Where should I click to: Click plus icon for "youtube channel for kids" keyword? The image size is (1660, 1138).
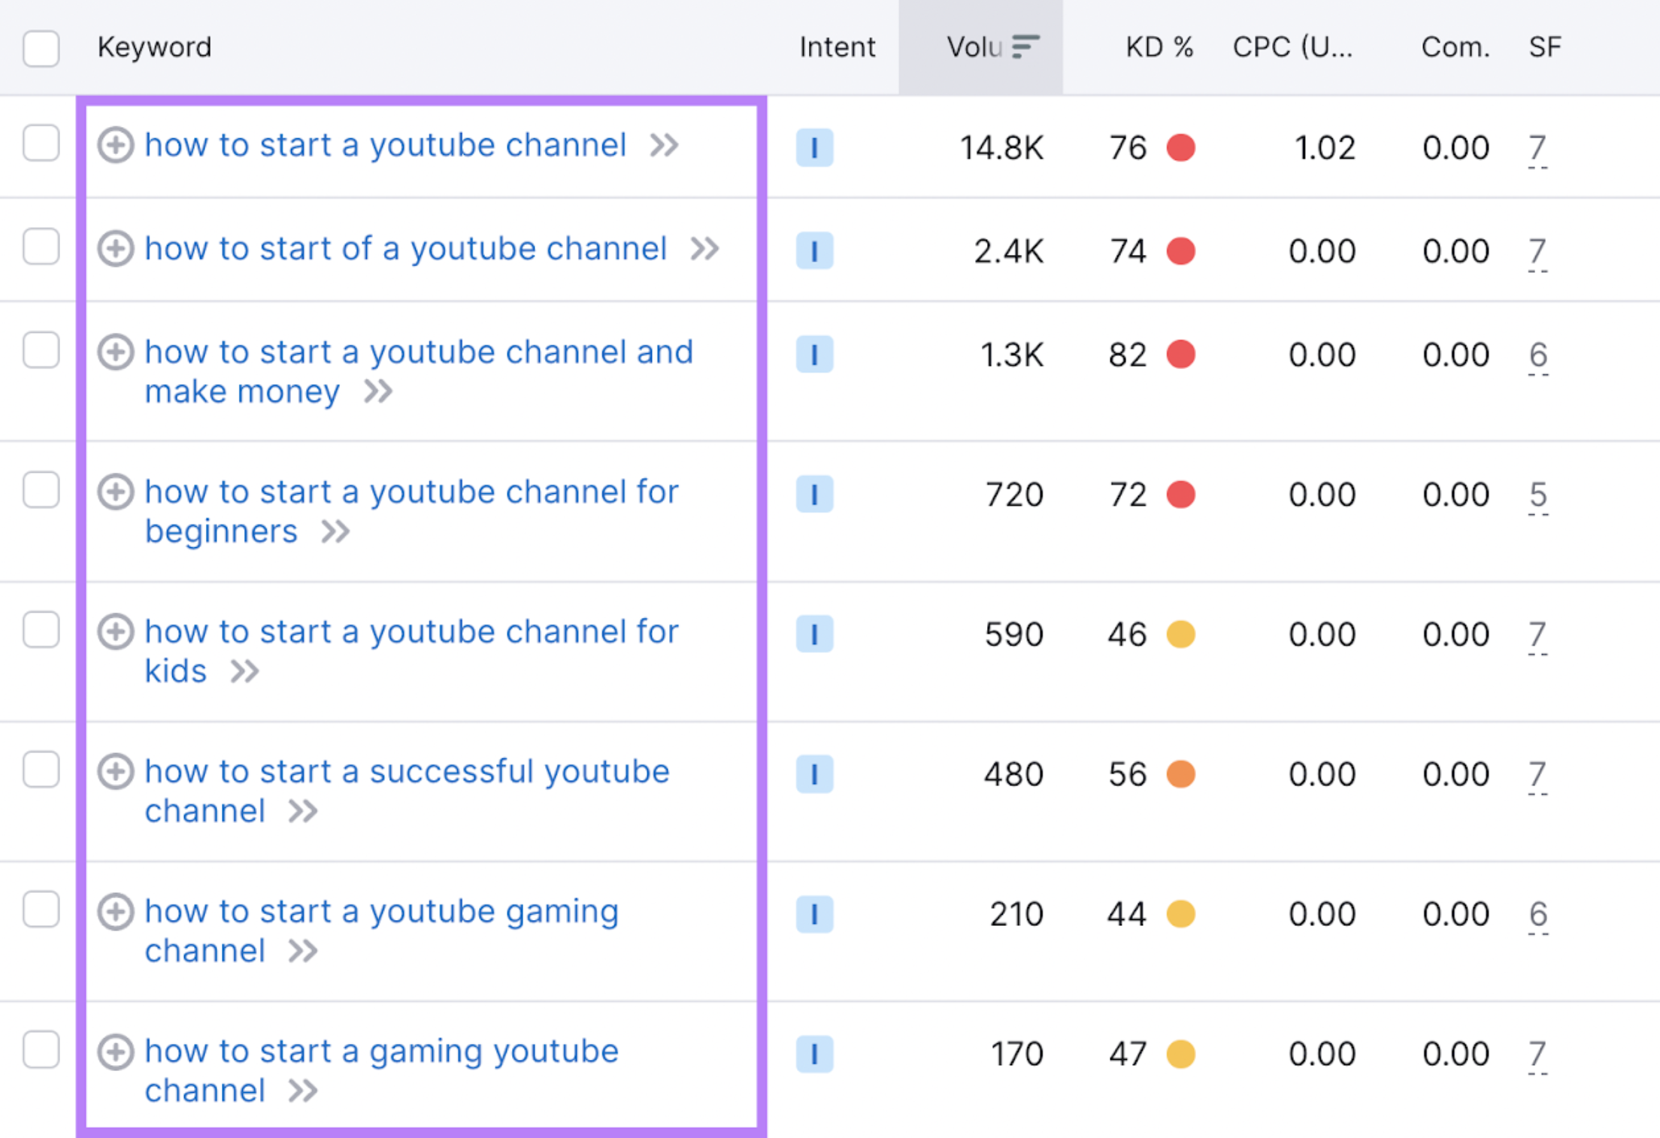click(116, 632)
